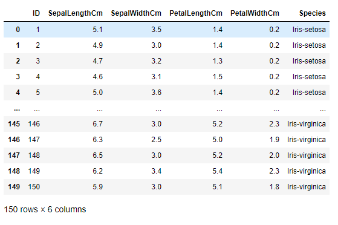Click the Iris-setosa cell in row 2

click(309, 61)
